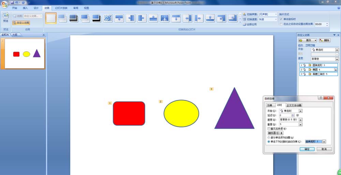The image size is (341, 175).
Task: Click the 00:00 auto-advance time spinner
Action: pyautogui.click(x=327, y=24)
